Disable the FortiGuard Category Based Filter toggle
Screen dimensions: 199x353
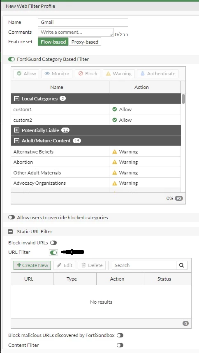tap(11, 59)
